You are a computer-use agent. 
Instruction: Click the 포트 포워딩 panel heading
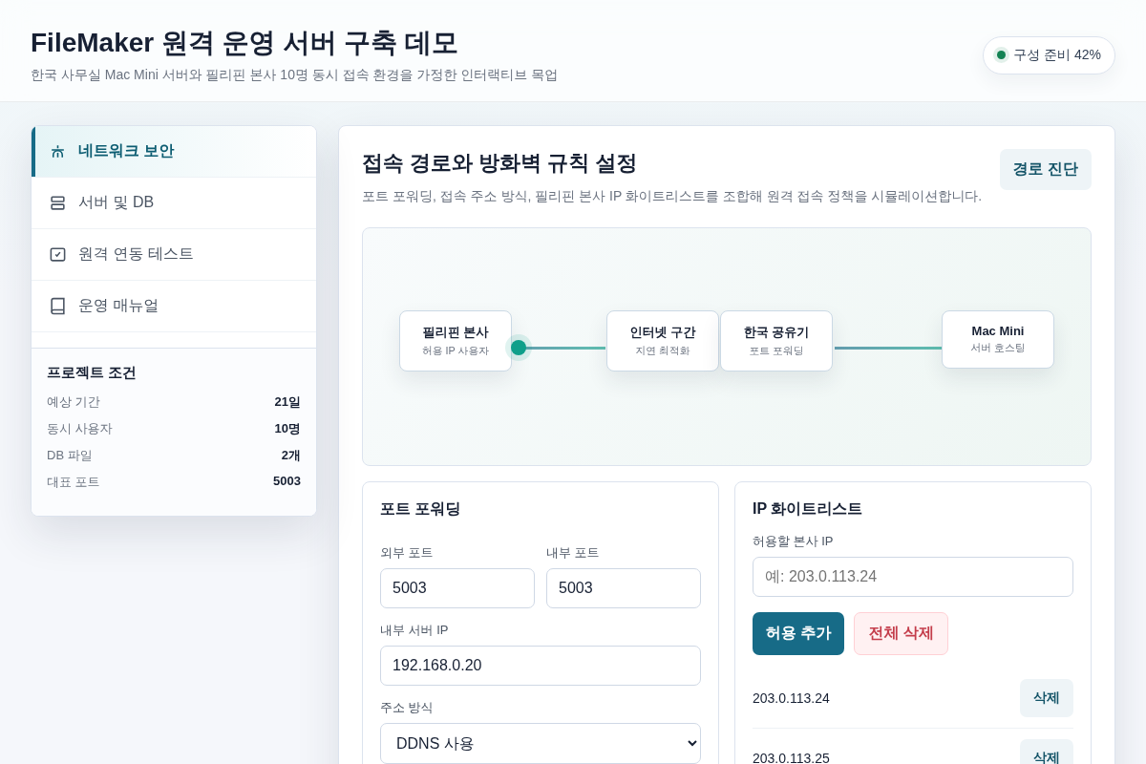(x=420, y=509)
